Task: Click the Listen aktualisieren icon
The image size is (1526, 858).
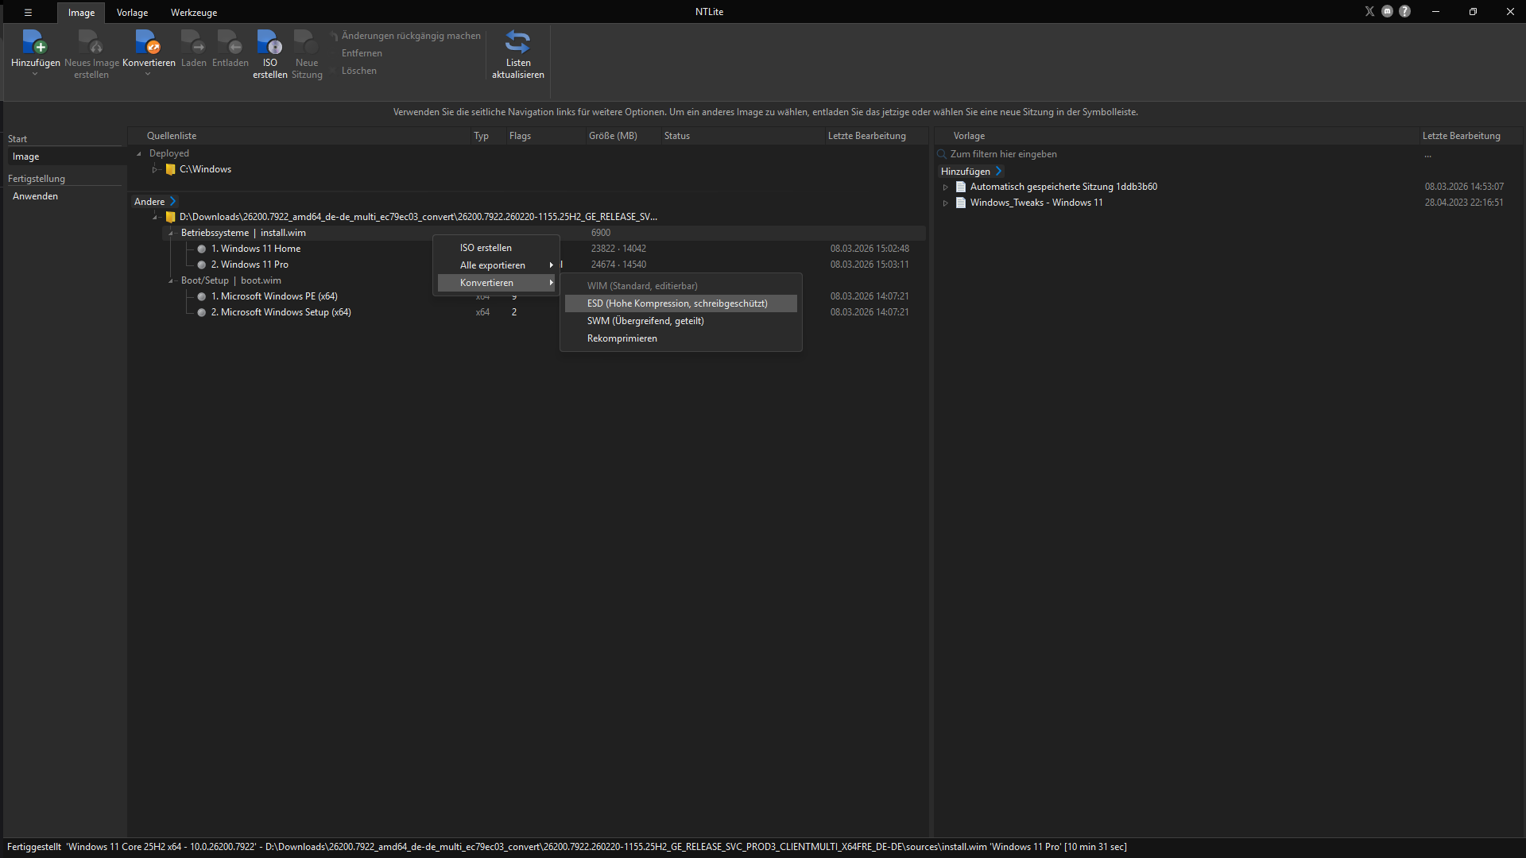Action: tap(517, 42)
